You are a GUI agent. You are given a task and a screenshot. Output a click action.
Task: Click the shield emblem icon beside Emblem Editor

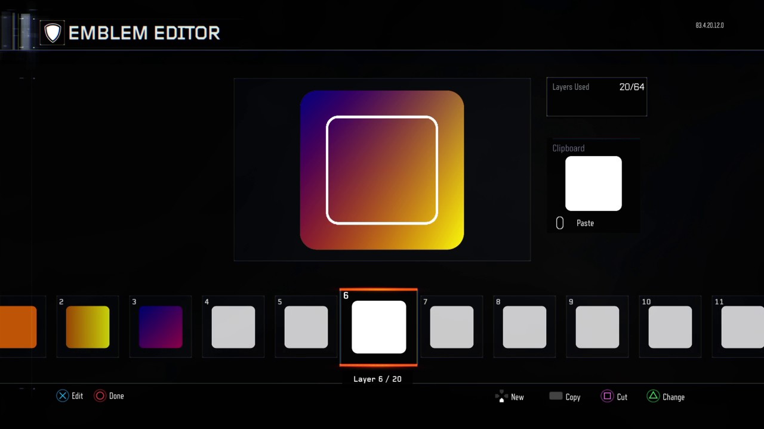point(53,33)
